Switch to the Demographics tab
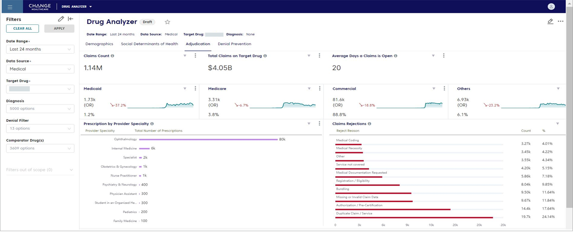 (99, 44)
